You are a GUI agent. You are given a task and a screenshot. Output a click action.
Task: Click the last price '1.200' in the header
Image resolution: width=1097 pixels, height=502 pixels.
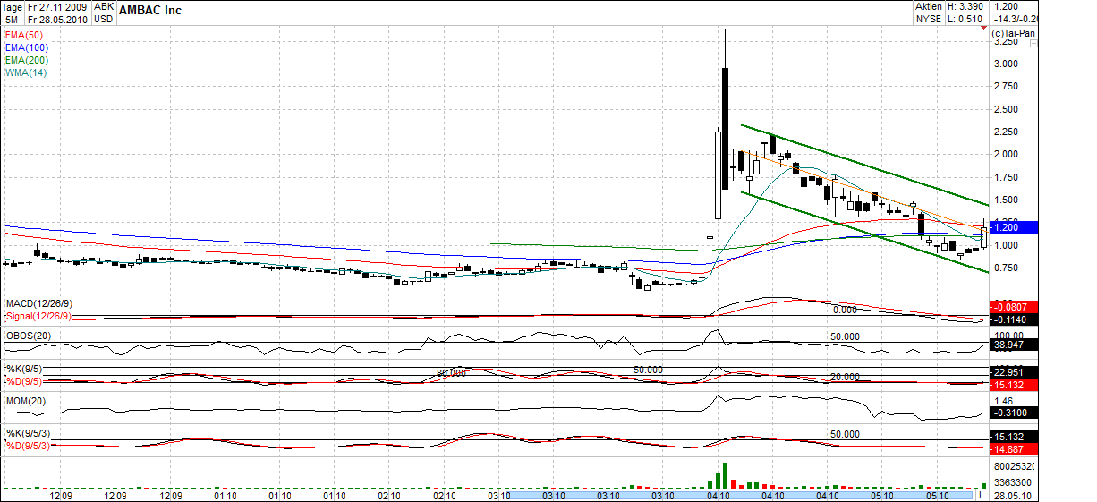(x=1007, y=6)
